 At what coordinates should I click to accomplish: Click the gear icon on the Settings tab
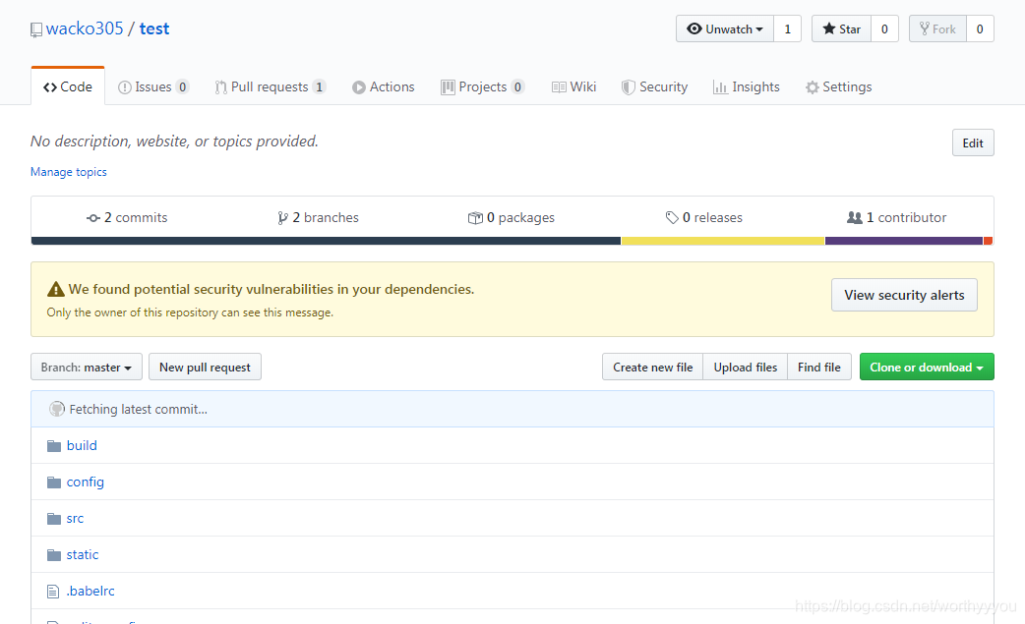click(x=812, y=87)
